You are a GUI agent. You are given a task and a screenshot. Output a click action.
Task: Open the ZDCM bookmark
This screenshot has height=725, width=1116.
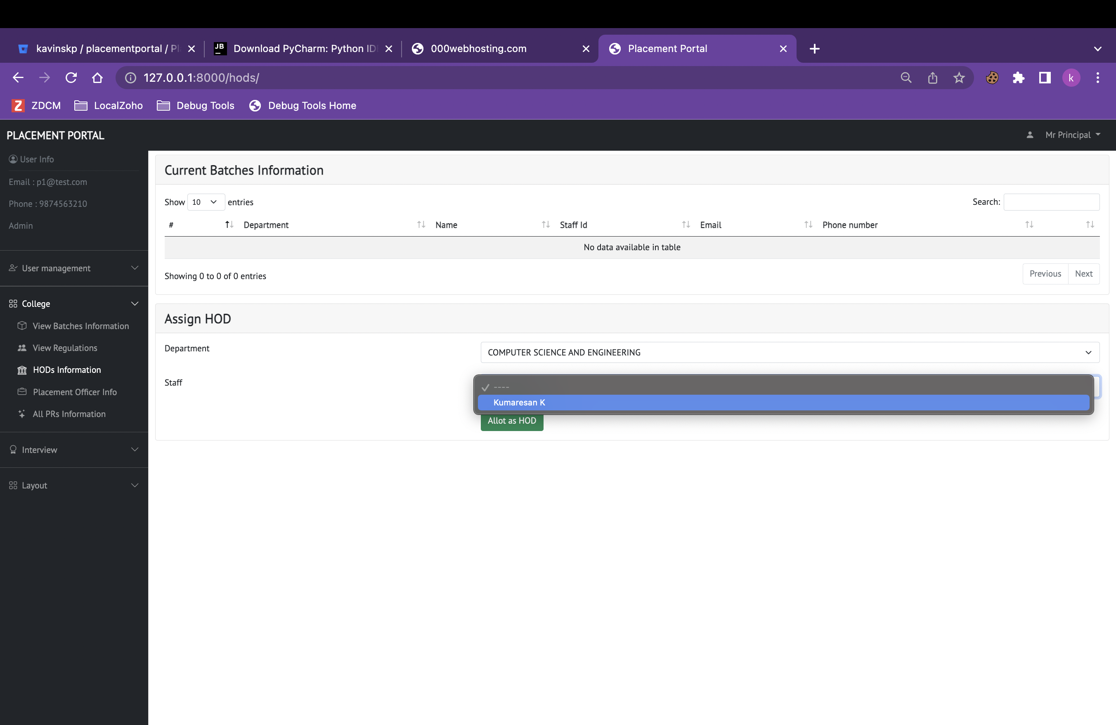37,106
